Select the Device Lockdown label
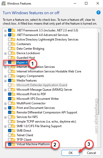 (28, 53)
